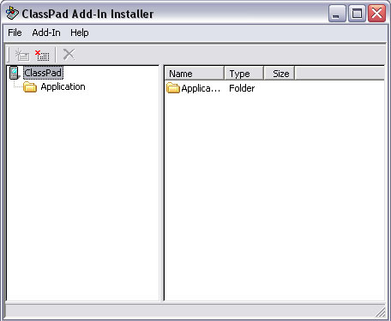Click the window resize grip
This screenshot has height=321, width=391.
[381, 312]
